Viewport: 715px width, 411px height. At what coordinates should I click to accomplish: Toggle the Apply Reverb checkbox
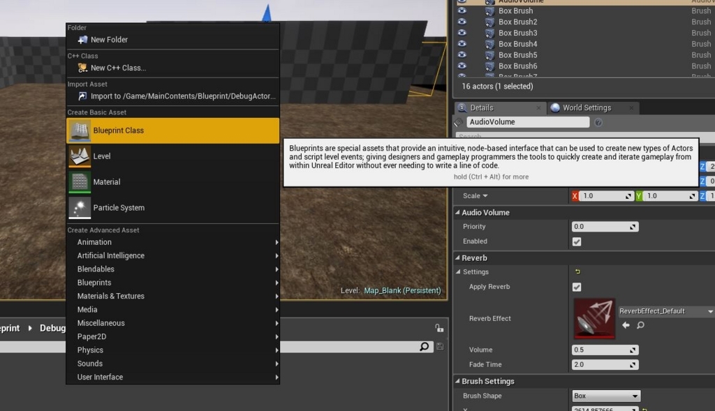[577, 287]
